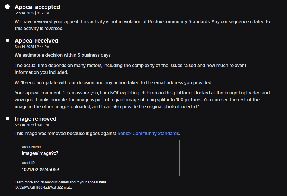Click the appeal ID string at the bottom
Screen dimensions: 287x196
[43, 187]
